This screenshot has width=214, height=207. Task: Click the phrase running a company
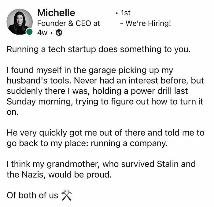click(x=129, y=144)
